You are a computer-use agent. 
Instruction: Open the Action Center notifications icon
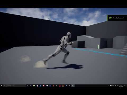click(125, 86)
